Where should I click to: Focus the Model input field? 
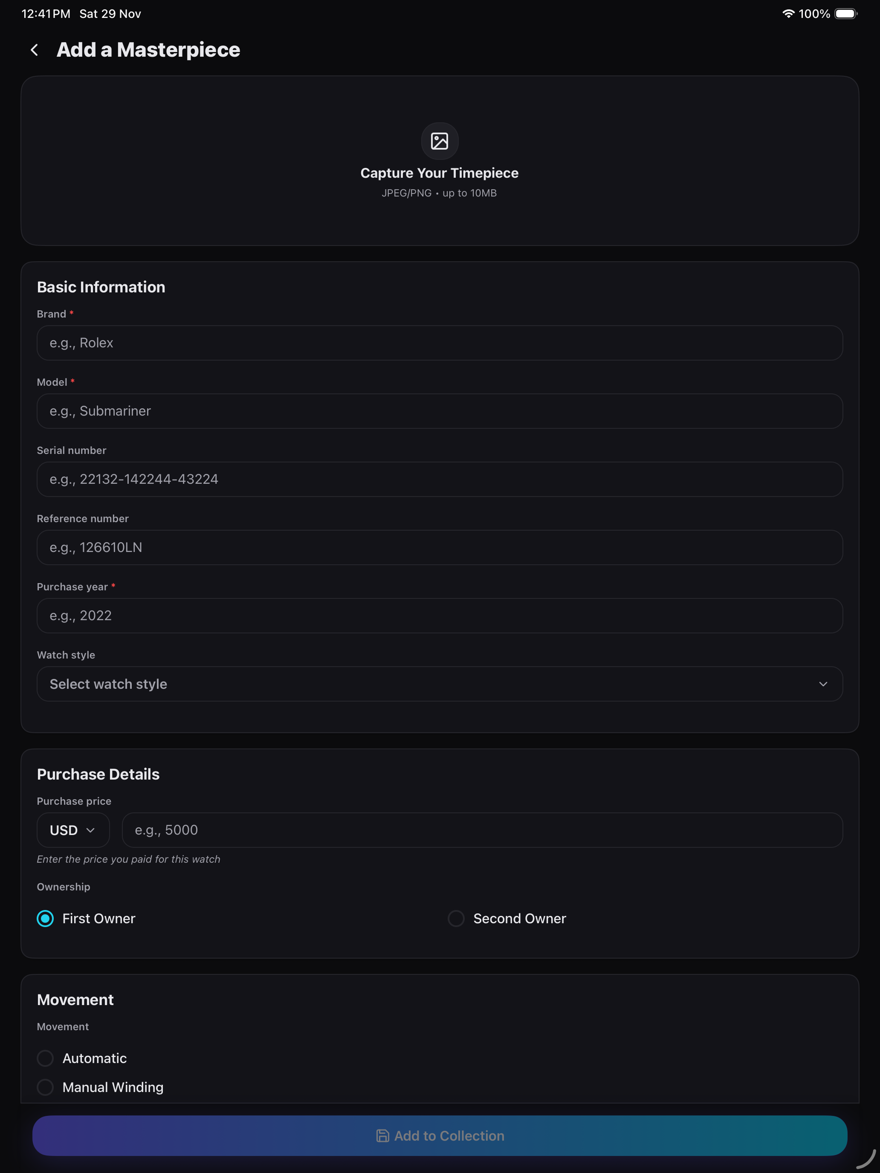click(x=440, y=411)
